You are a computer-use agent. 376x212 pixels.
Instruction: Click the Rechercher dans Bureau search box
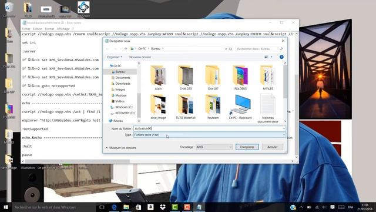pos(260,49)
